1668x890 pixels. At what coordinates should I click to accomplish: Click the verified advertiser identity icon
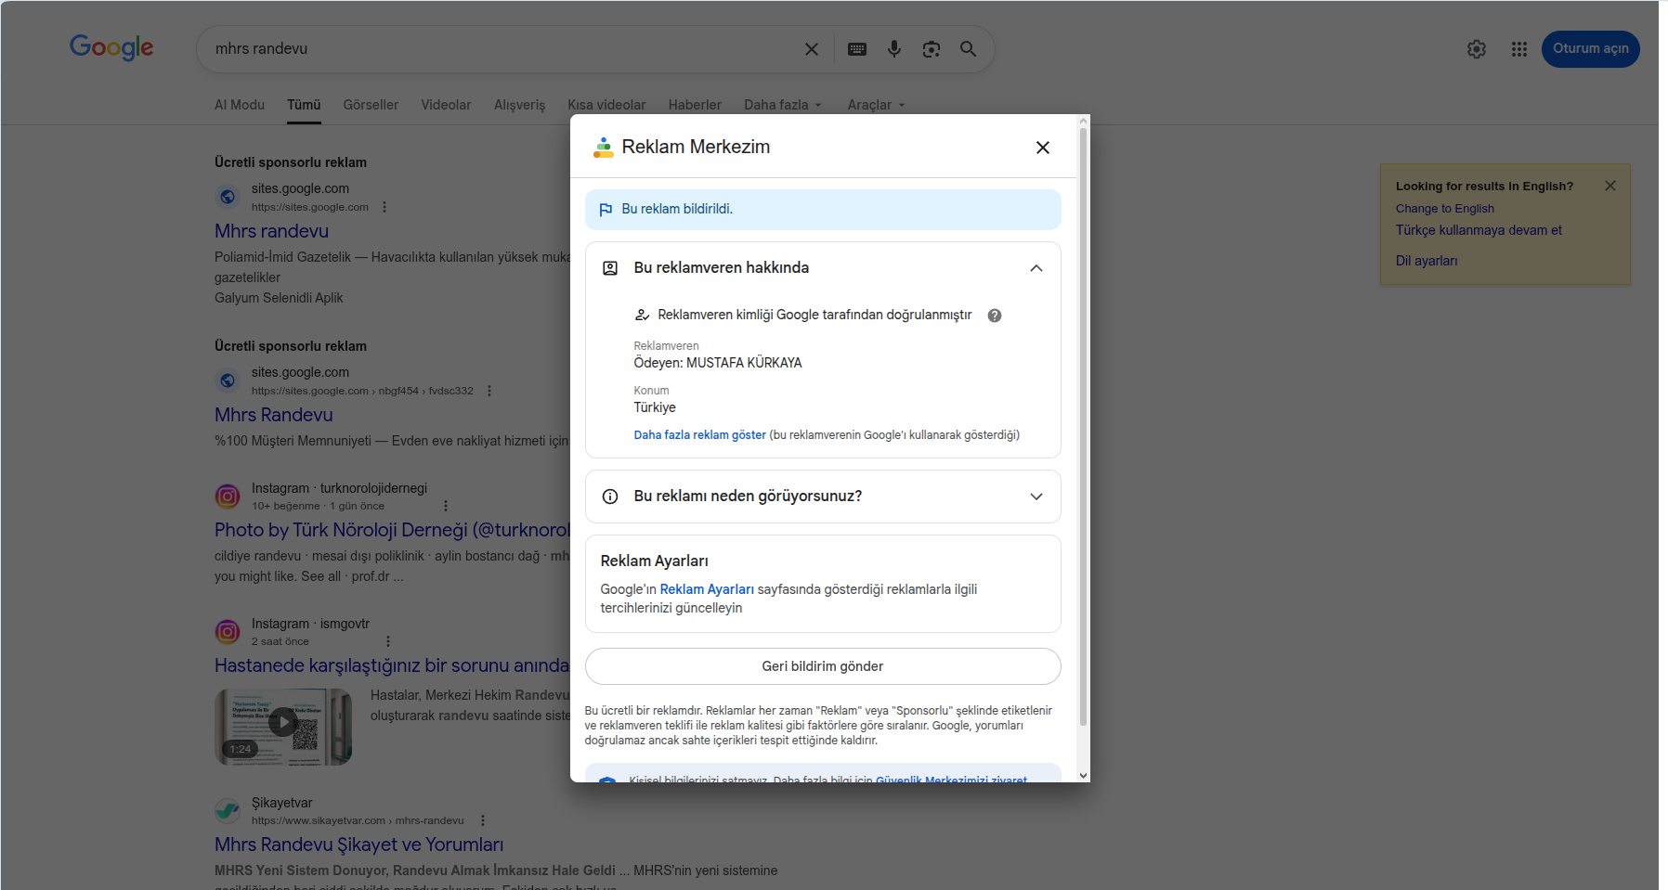[642, 316]
